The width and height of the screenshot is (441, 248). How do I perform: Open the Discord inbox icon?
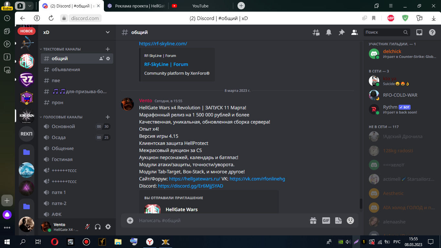(x=419, y=32)
